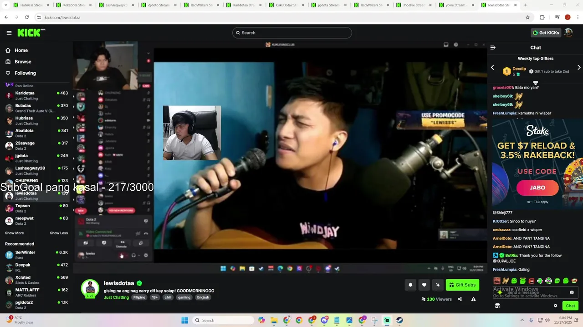Screen dimensions: 583x327
Task: Click the share stream icon
Action: point(460,299)
